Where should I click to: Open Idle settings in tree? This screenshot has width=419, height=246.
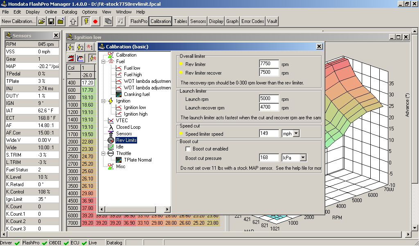[x=119, y=147]
